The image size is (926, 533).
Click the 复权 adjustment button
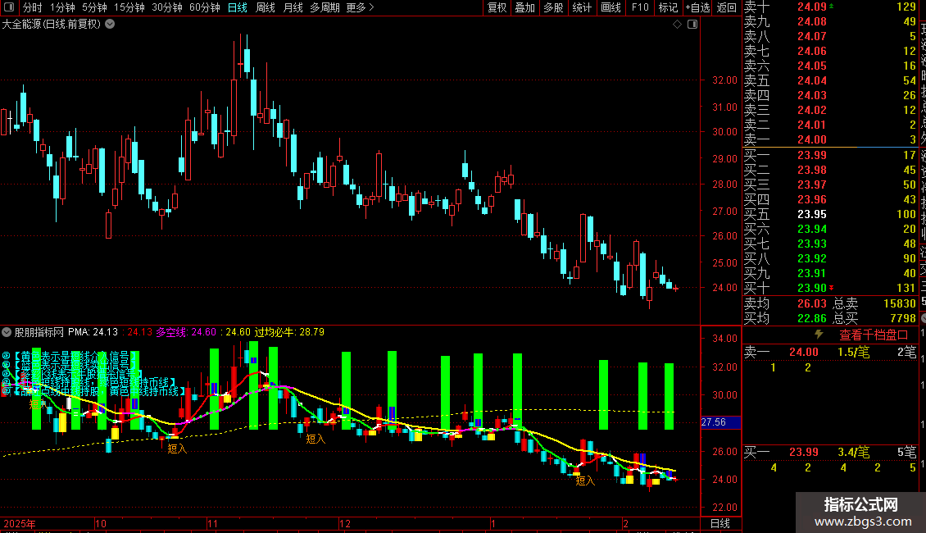click(x=497, y=7)
